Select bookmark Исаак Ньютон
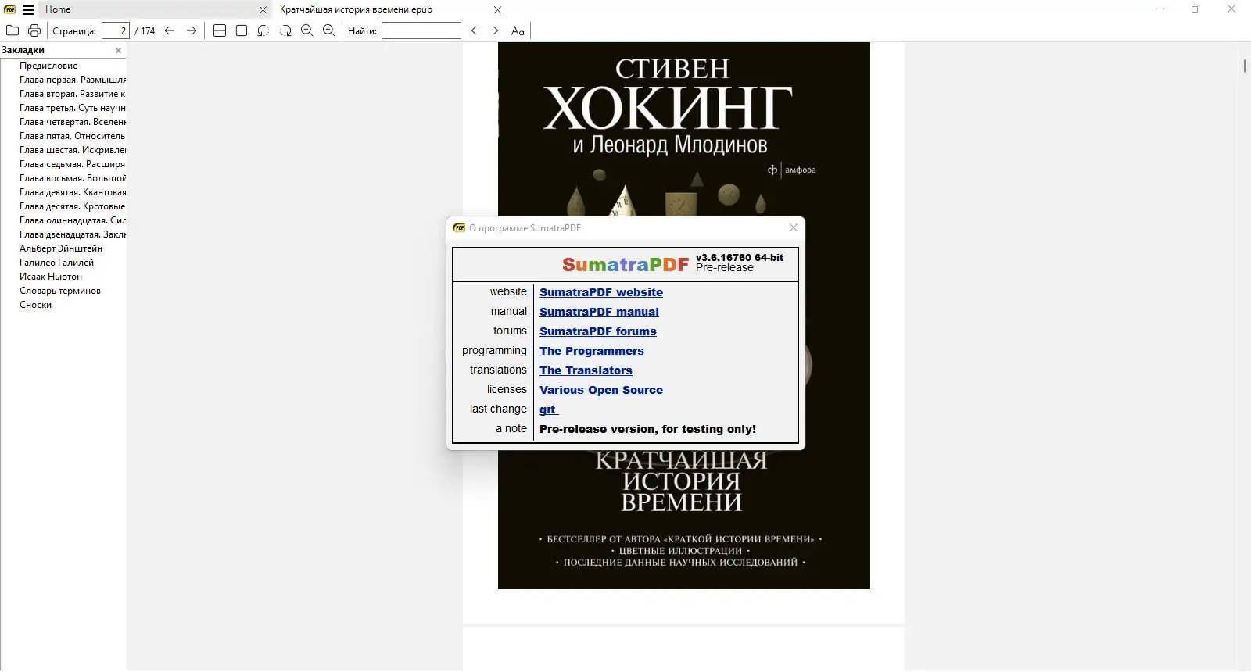Screen dimensions: 1251x672 [x=51, y=277]
